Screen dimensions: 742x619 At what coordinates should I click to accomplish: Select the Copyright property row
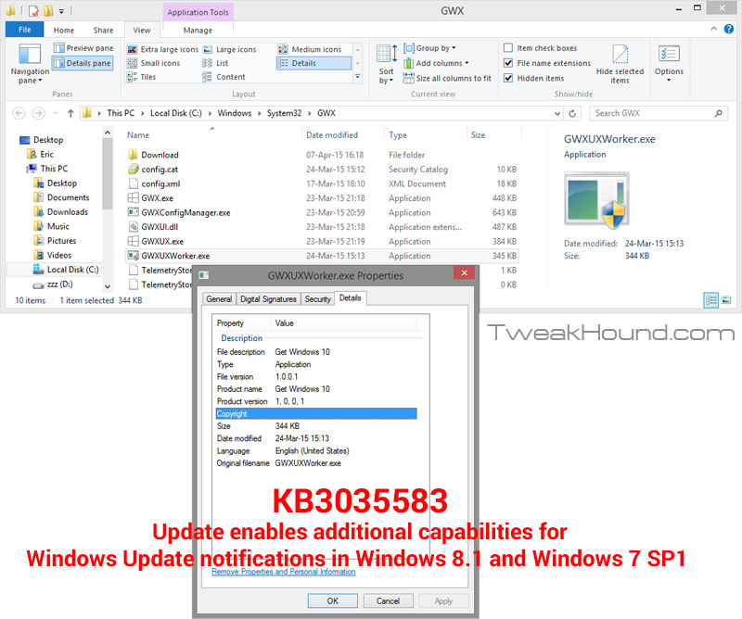316,414
